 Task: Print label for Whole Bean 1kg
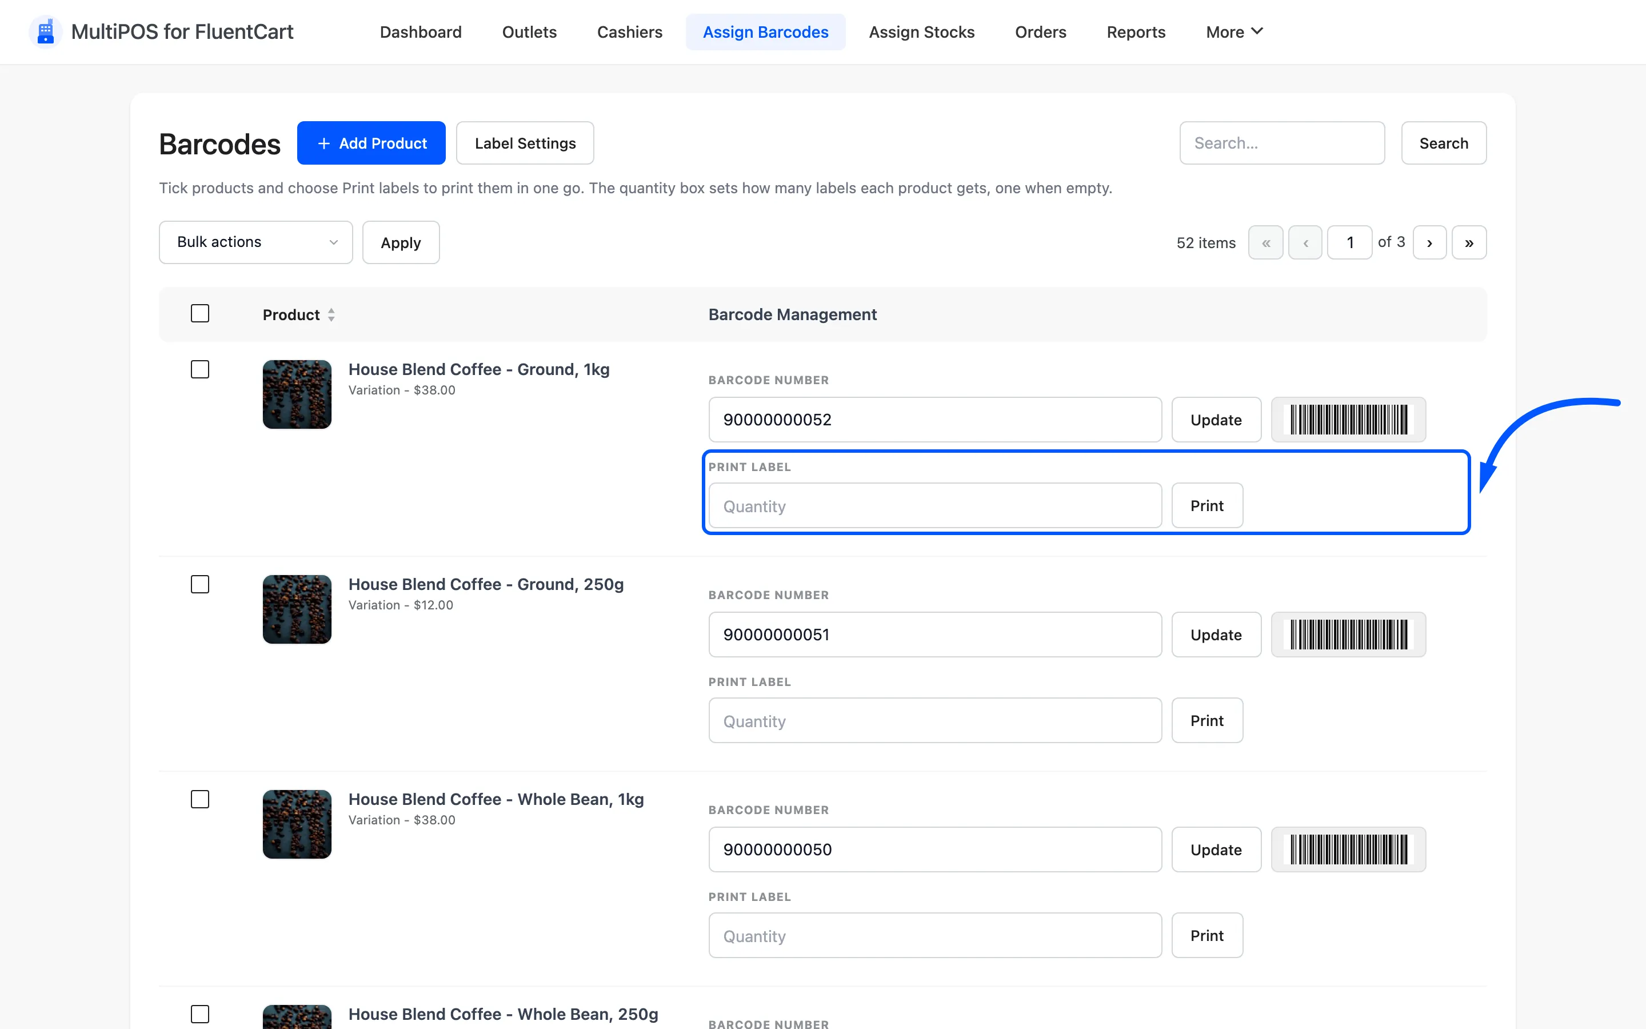pyautogui.click(x=1206, y=935)
